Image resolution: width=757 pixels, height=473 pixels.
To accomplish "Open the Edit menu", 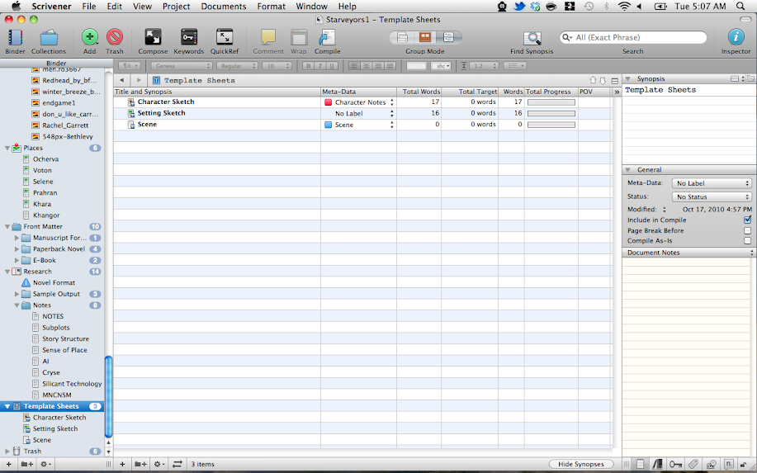I will (x=115, y=7).
